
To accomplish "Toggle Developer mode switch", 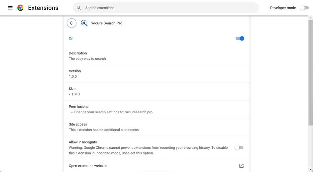I will (305, 8).
